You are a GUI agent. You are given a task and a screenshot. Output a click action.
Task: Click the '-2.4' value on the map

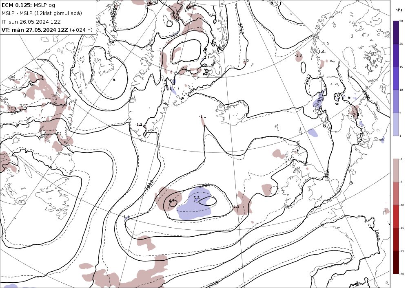(355, 115)
